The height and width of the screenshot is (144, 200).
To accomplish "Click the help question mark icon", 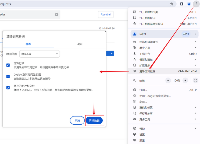I will pyautogui.click(x=135, y=128).
